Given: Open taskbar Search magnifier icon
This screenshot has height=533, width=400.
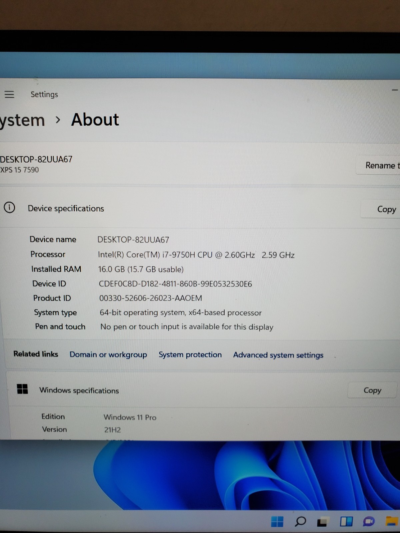Looking at the screenshot, I should click(x=300, y=521).
